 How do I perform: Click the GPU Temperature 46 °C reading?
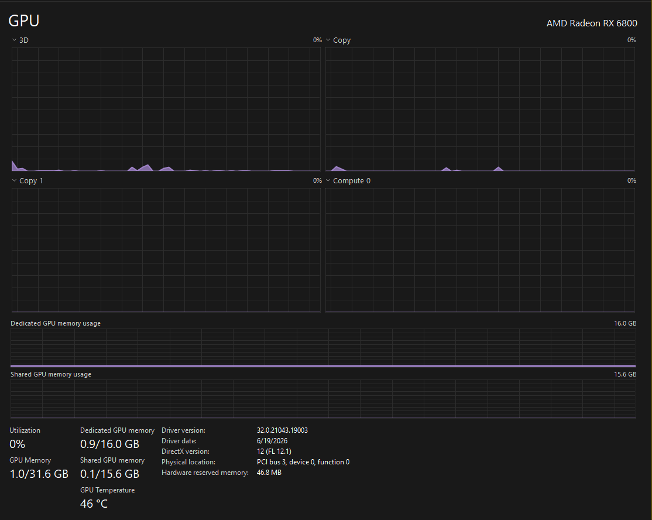pos(94,504)
